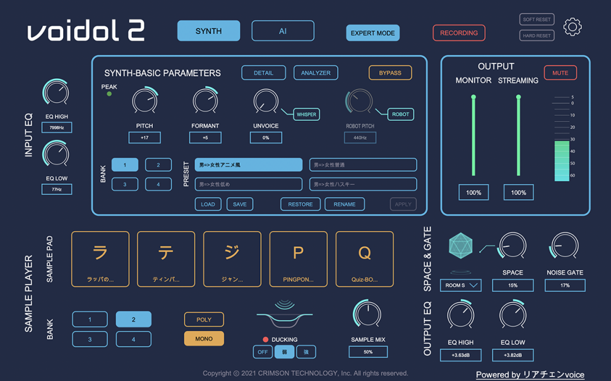Click the RESTORE button
Screen dimensions: 611x381
coord(300,204)
